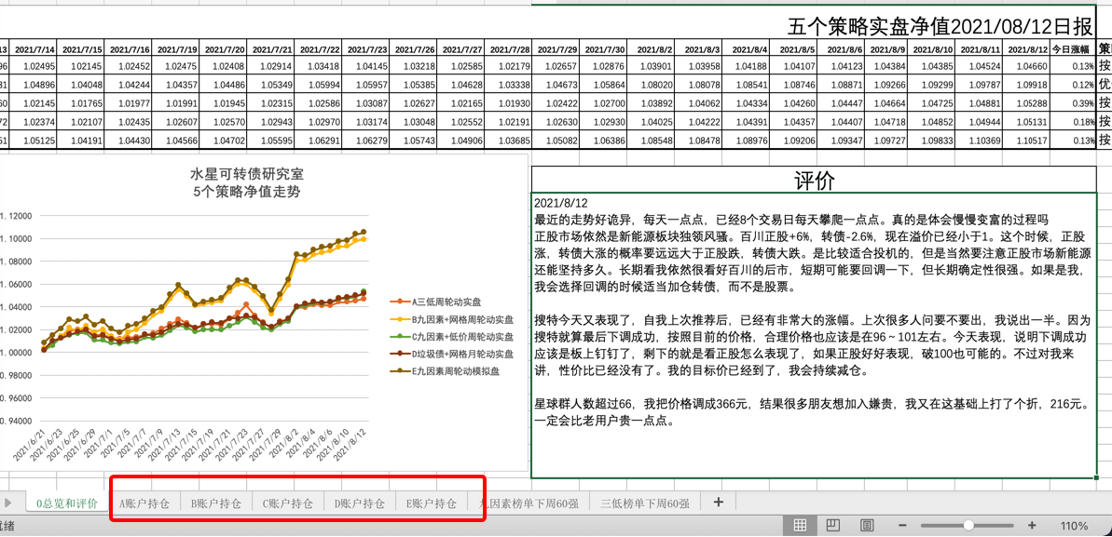Select the chart title 水星可转债研究室
Screen dimensions: 1112x537
coord(247,174)
